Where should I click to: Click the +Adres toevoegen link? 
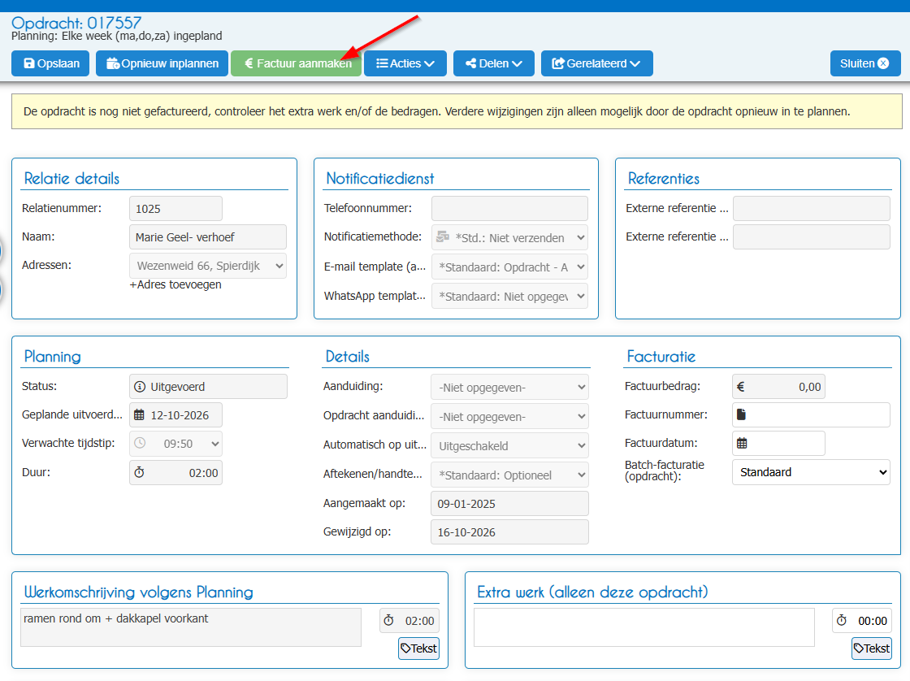pyautogui.click(x=175, y=284)
